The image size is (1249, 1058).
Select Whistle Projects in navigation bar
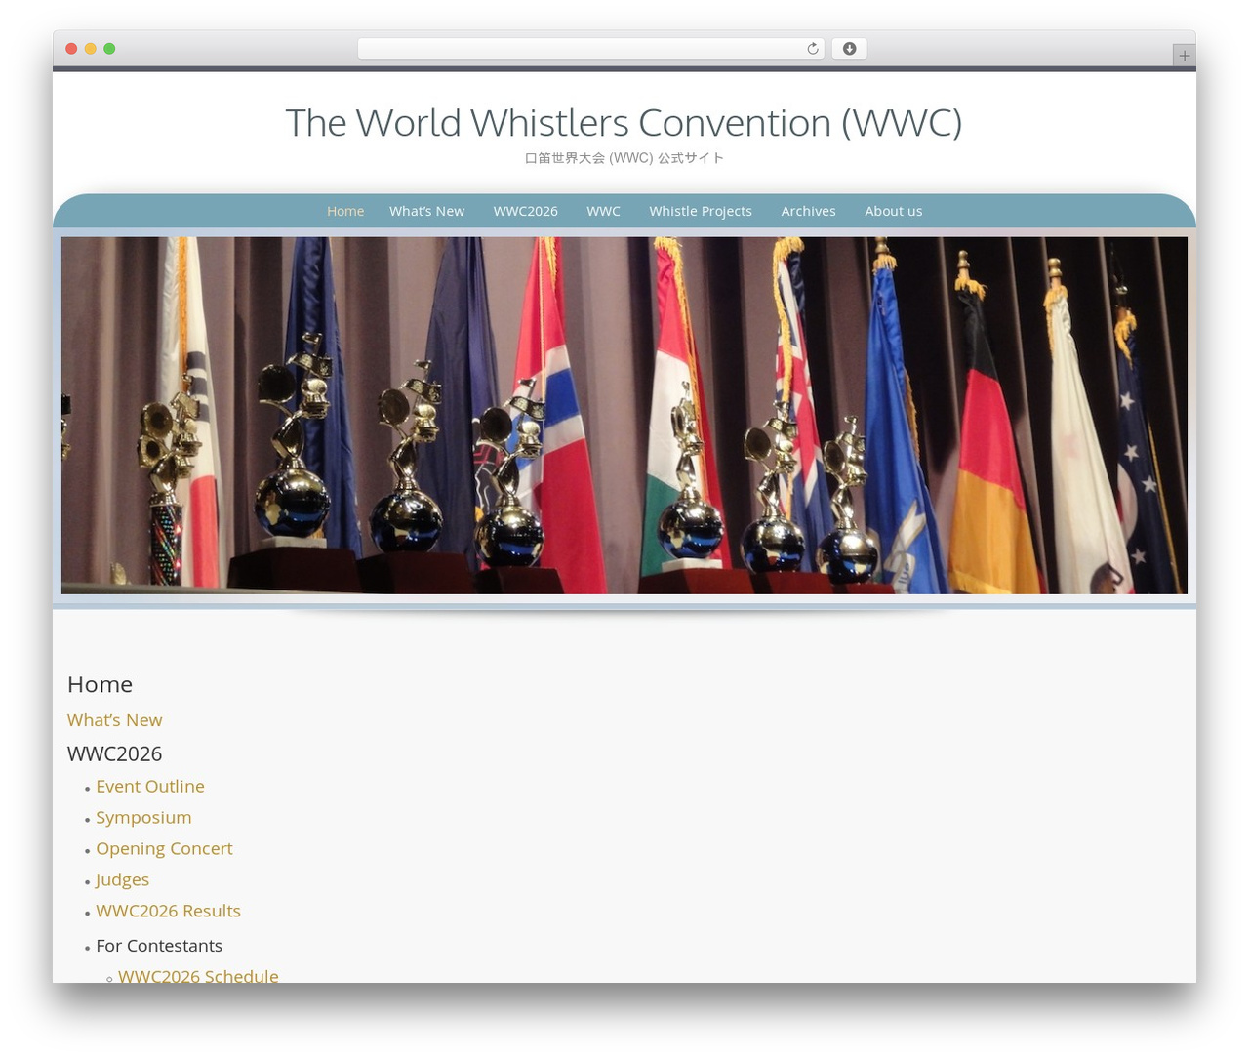click(701, 211)
